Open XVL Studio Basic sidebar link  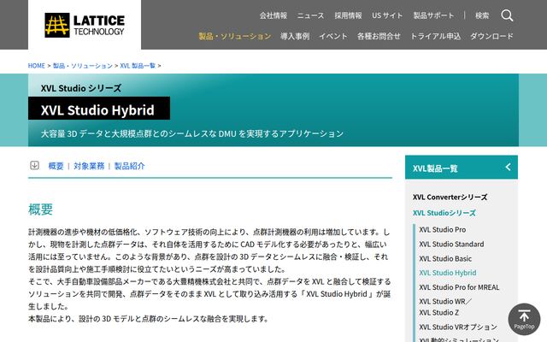(x=445, y=258)
